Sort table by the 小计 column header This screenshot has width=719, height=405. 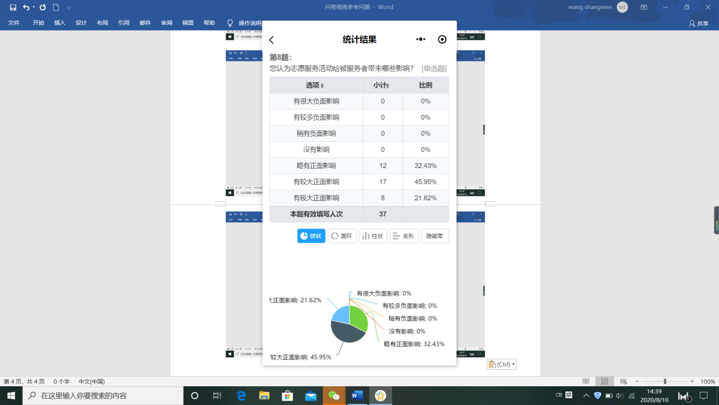pos(382,85)
